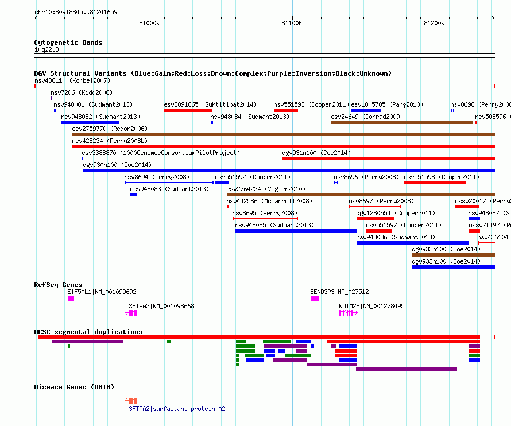
Task: Select nsv8697 (Perry2008) thin red bar
Action: click(375, 207)
